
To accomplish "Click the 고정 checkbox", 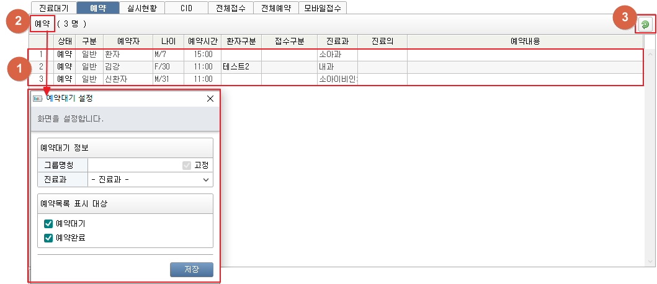I will pos(187,166).
